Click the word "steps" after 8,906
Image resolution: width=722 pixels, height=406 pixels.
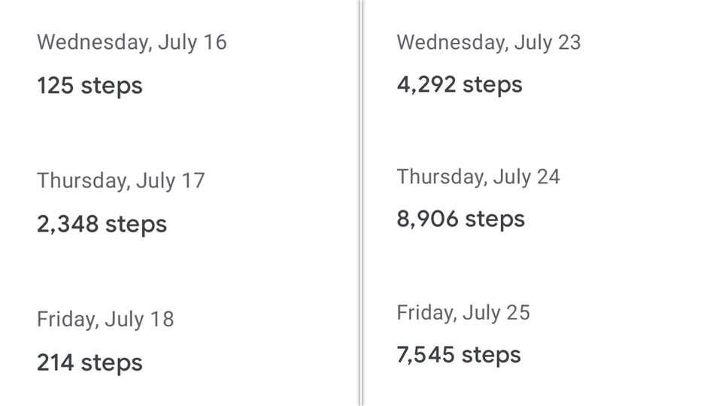point(495,220)
